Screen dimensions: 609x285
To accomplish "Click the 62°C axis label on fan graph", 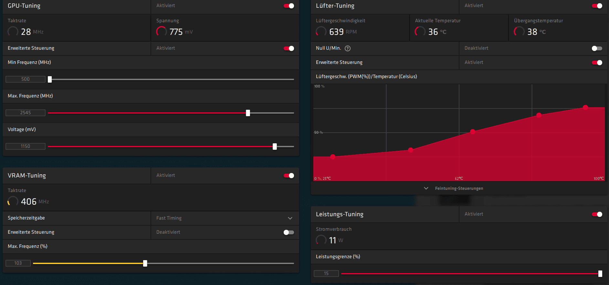I will (x=459, y=178).
